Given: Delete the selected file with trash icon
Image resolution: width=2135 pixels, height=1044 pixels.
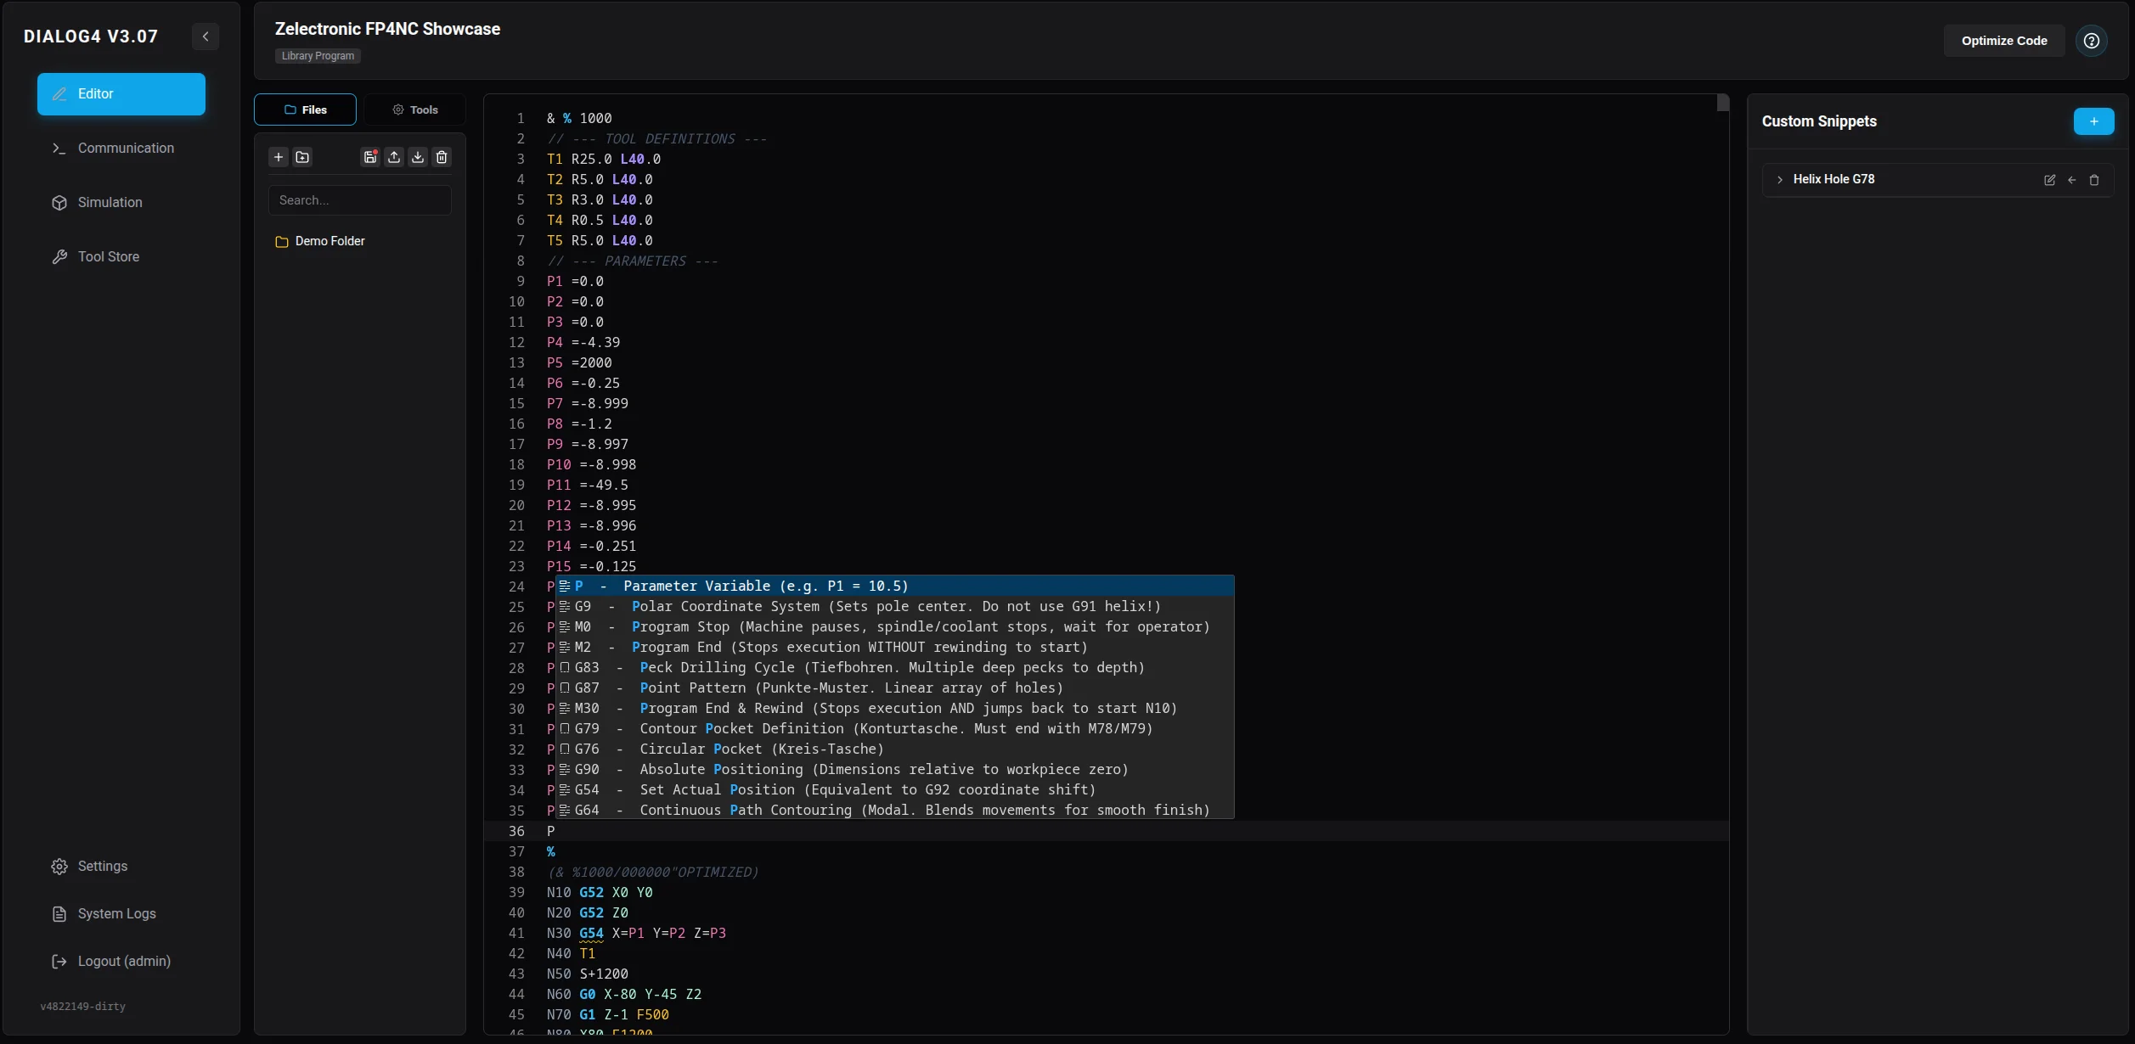Looking at the screenshot, I should pos(442,157).
